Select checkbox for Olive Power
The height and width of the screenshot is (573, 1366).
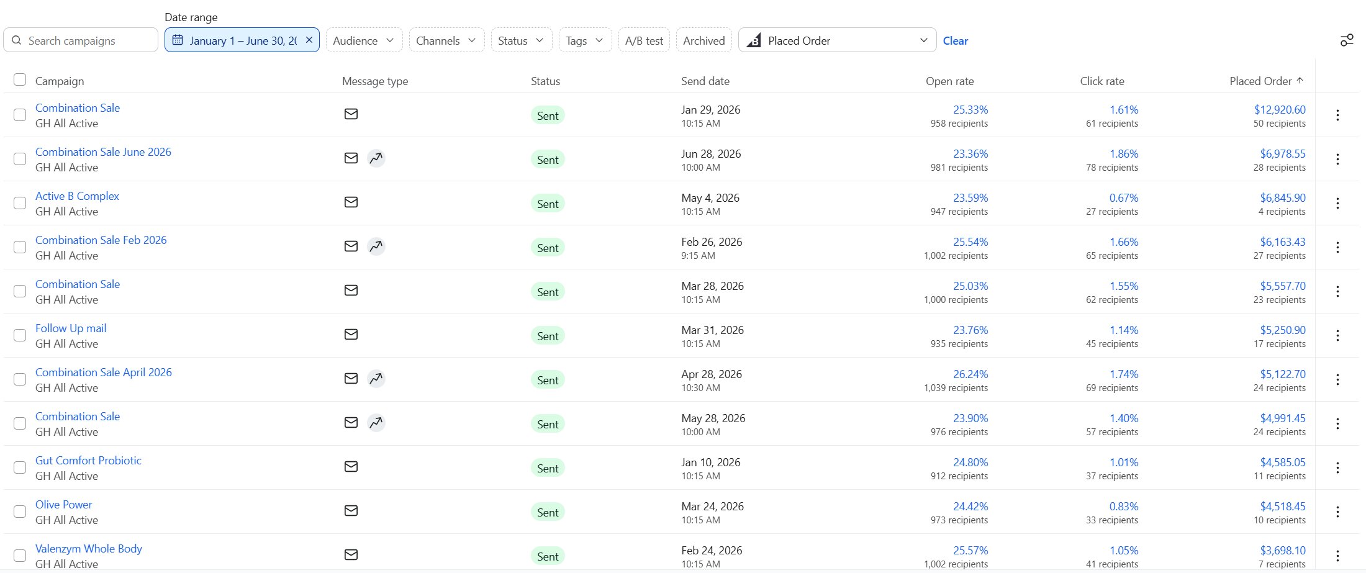pyautogui.click(x=20, y=512)
